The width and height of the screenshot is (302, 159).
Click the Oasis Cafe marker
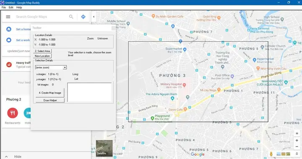coord(185,109)
